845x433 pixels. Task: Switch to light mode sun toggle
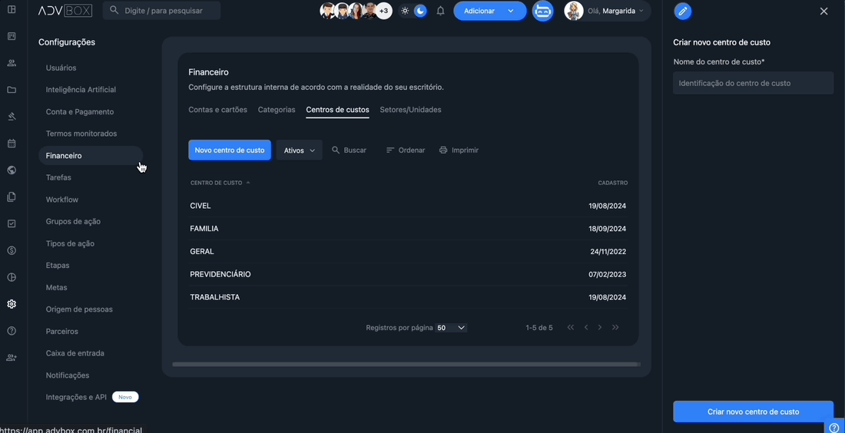pyautogui.click(x=406, y=11)
